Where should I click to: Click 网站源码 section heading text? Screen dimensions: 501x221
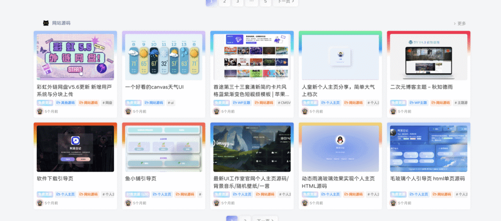[61, 23]
